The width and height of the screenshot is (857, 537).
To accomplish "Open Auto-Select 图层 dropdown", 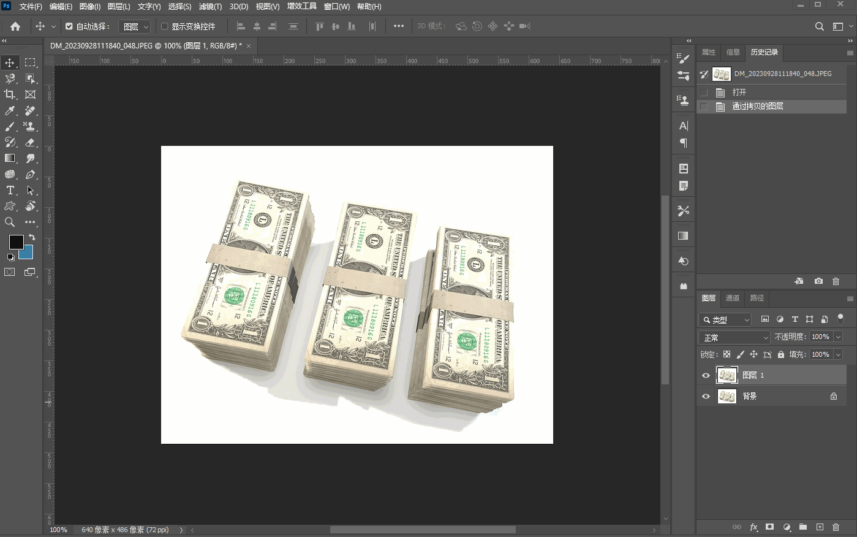I will [x=135, y=26].
